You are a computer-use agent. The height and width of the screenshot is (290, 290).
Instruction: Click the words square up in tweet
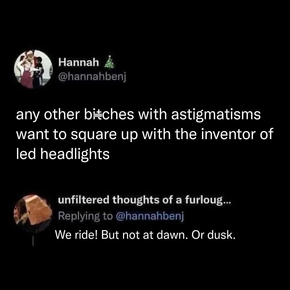coord(104,135)
